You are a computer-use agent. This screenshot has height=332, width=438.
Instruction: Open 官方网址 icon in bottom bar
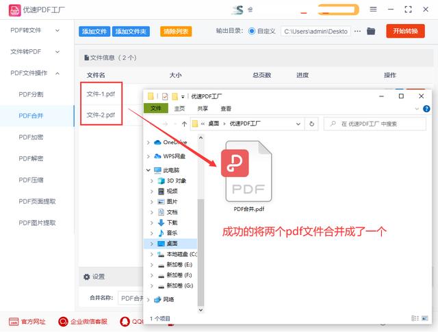pos(14,322)
